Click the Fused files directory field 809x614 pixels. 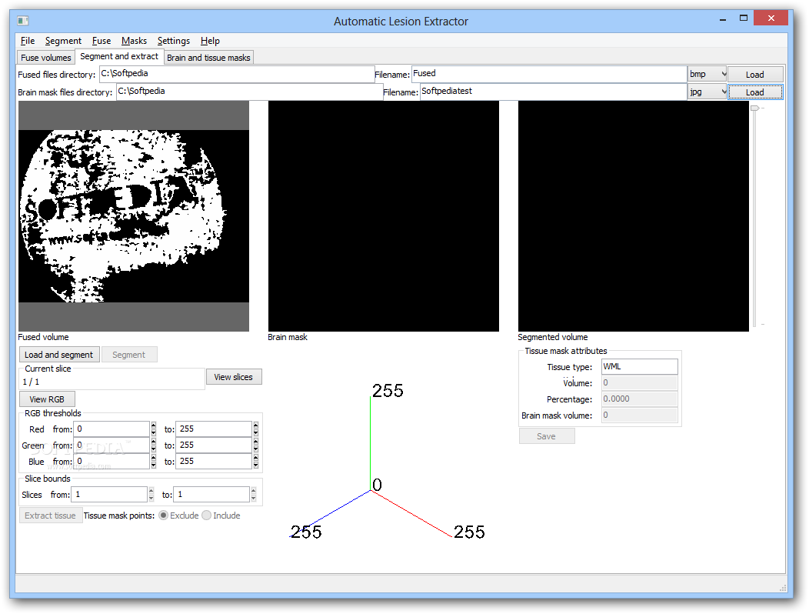click(x=237, y=74)
